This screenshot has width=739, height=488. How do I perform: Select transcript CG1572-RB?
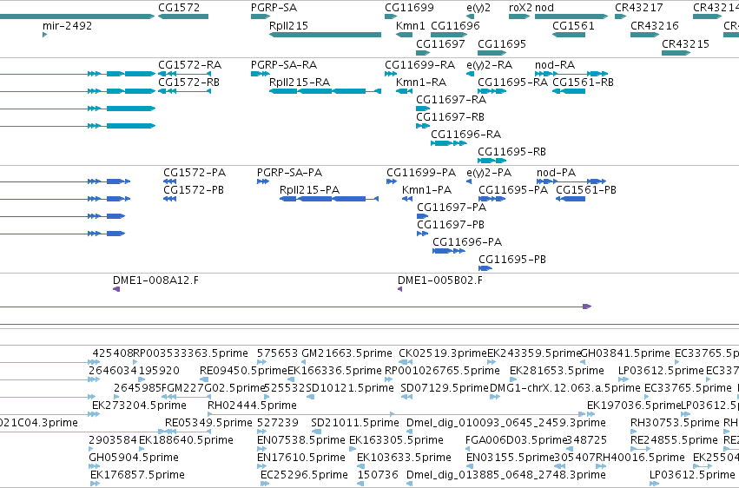tap(184, 91)
